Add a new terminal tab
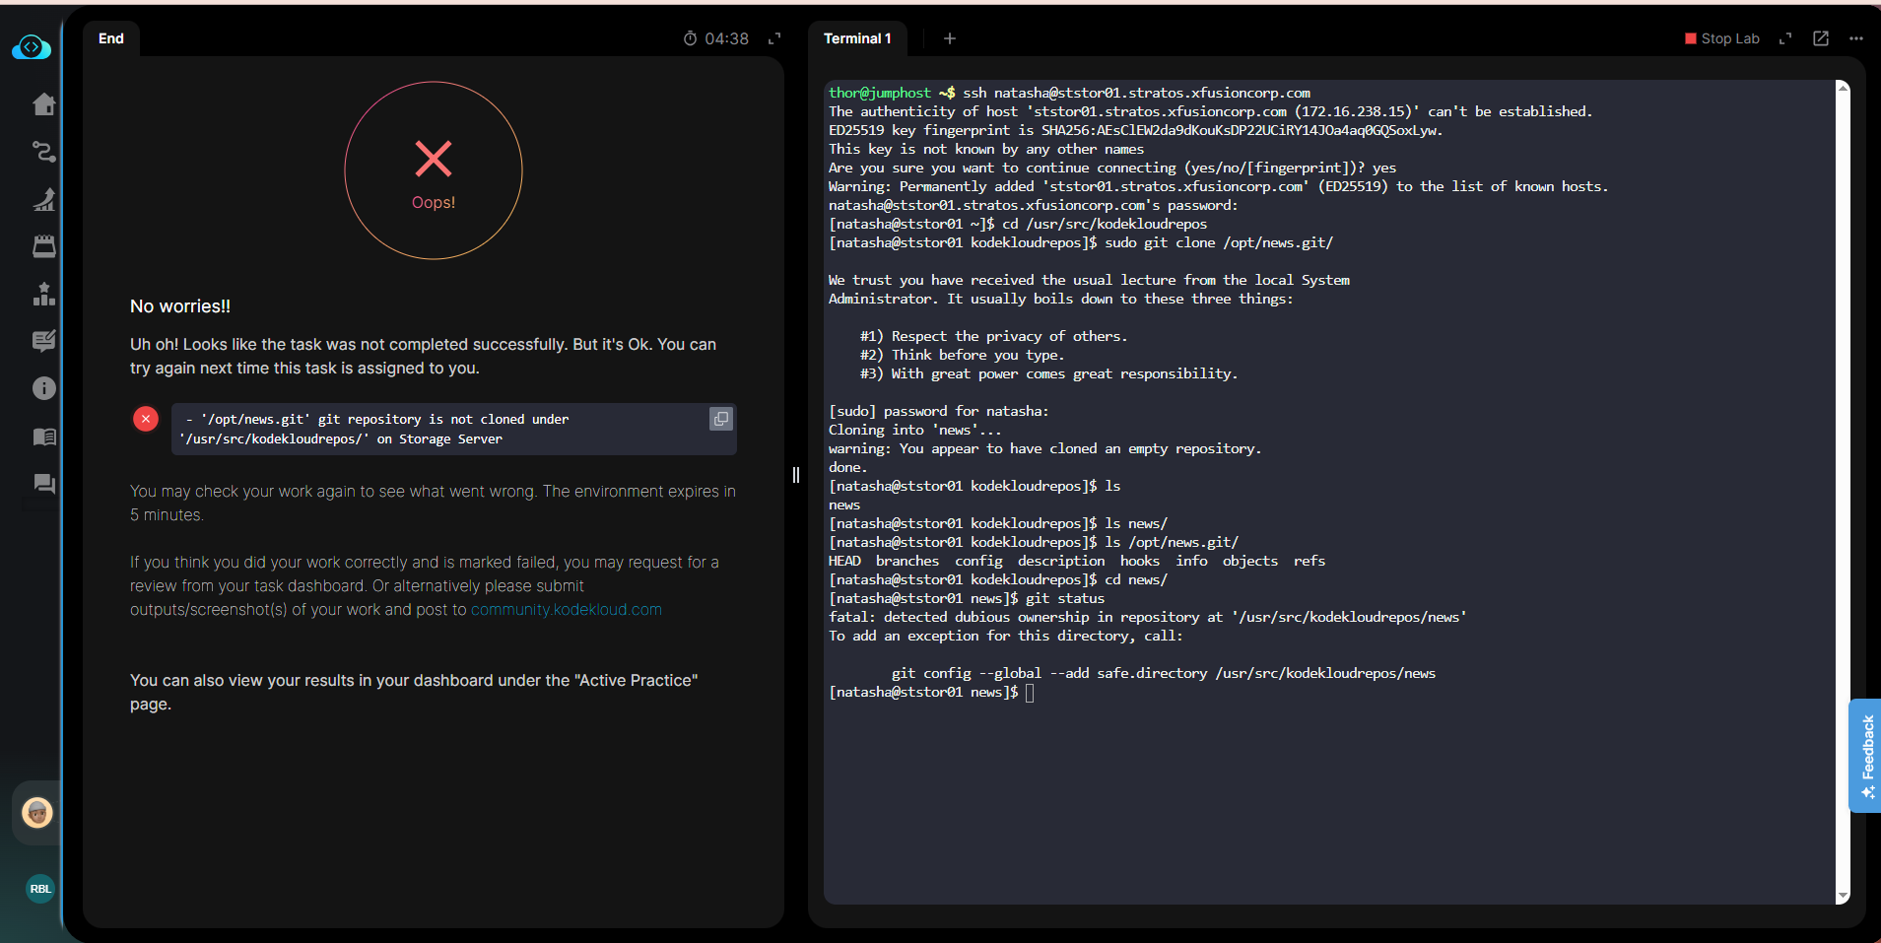1881x943 pixels. click(950, 38)
